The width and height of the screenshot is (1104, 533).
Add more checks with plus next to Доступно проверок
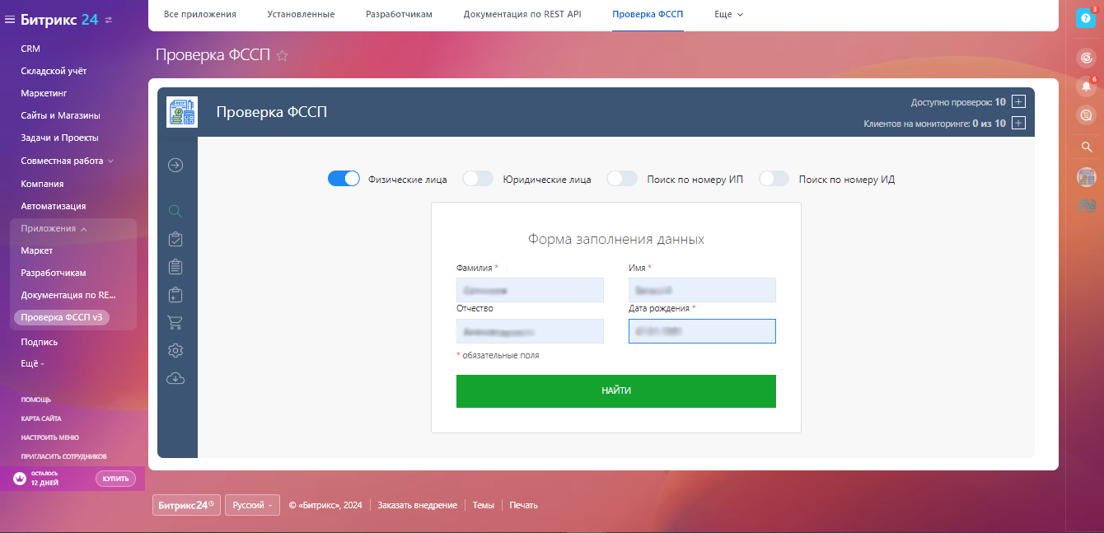pyautogui.click(x=1018, y=102)
